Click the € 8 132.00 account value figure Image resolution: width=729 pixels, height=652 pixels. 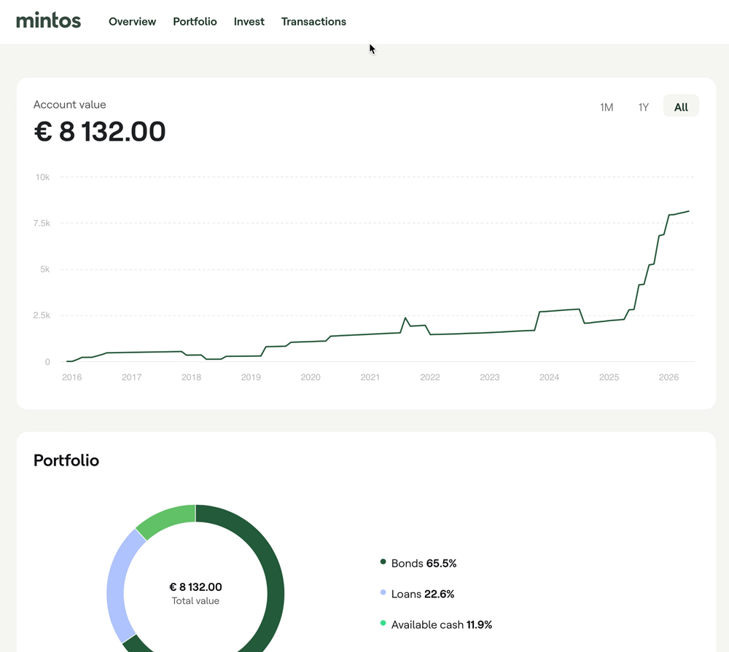coord(99,132)
